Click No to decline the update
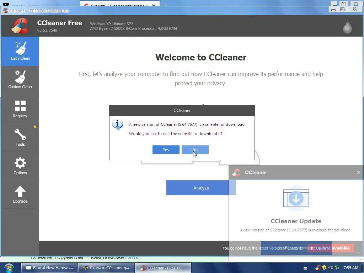 point(195,150)
